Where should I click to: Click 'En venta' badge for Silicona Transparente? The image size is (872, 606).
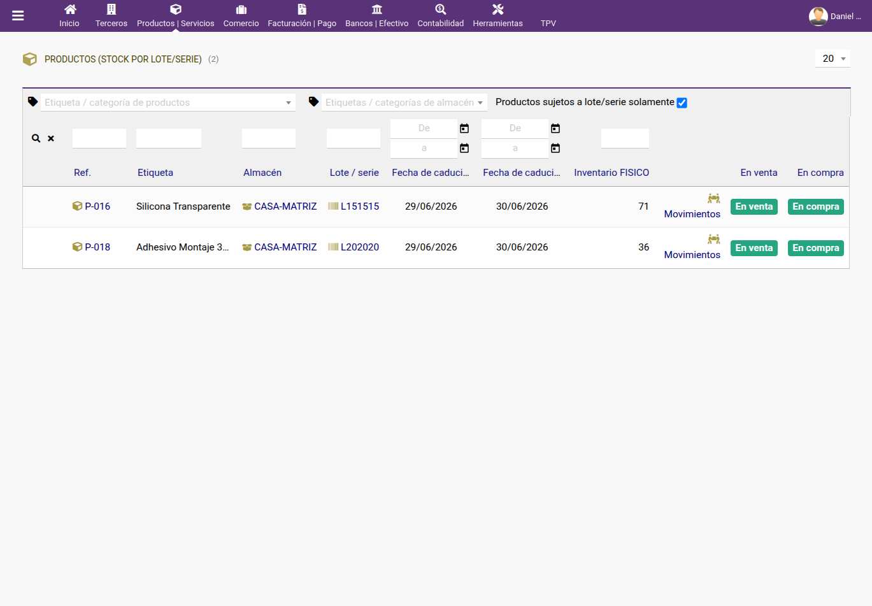point(754,206)
